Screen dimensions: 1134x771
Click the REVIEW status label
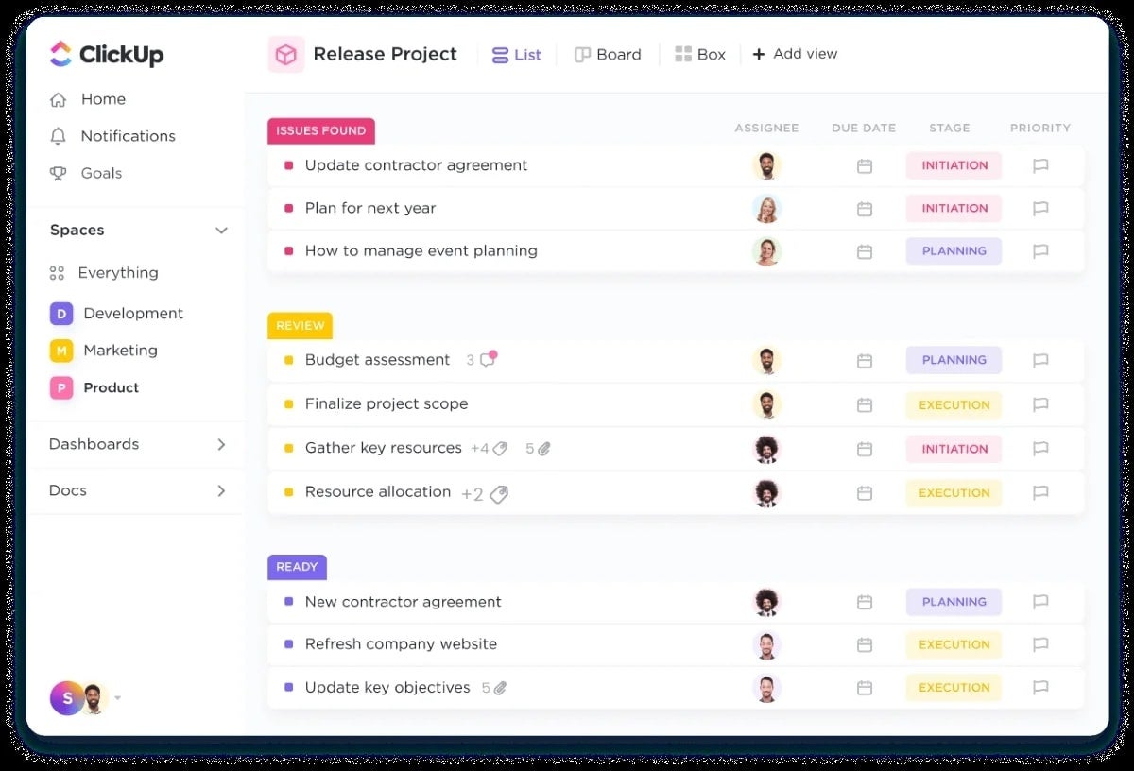coord(301,326)
